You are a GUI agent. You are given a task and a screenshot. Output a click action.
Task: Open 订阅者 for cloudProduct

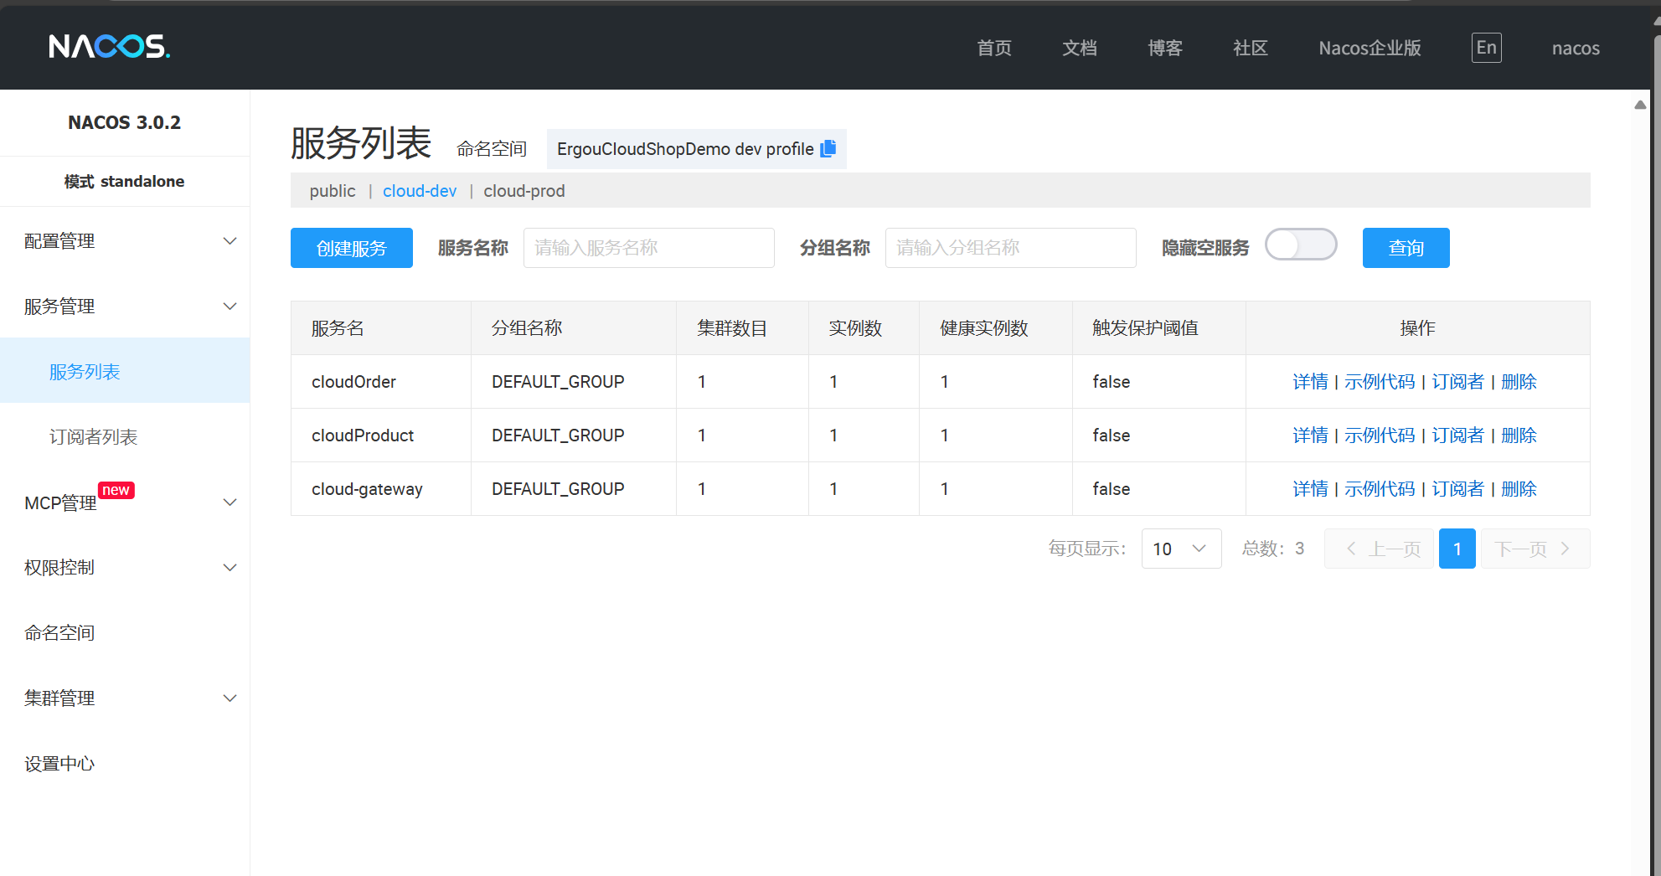coord(1457,435)
